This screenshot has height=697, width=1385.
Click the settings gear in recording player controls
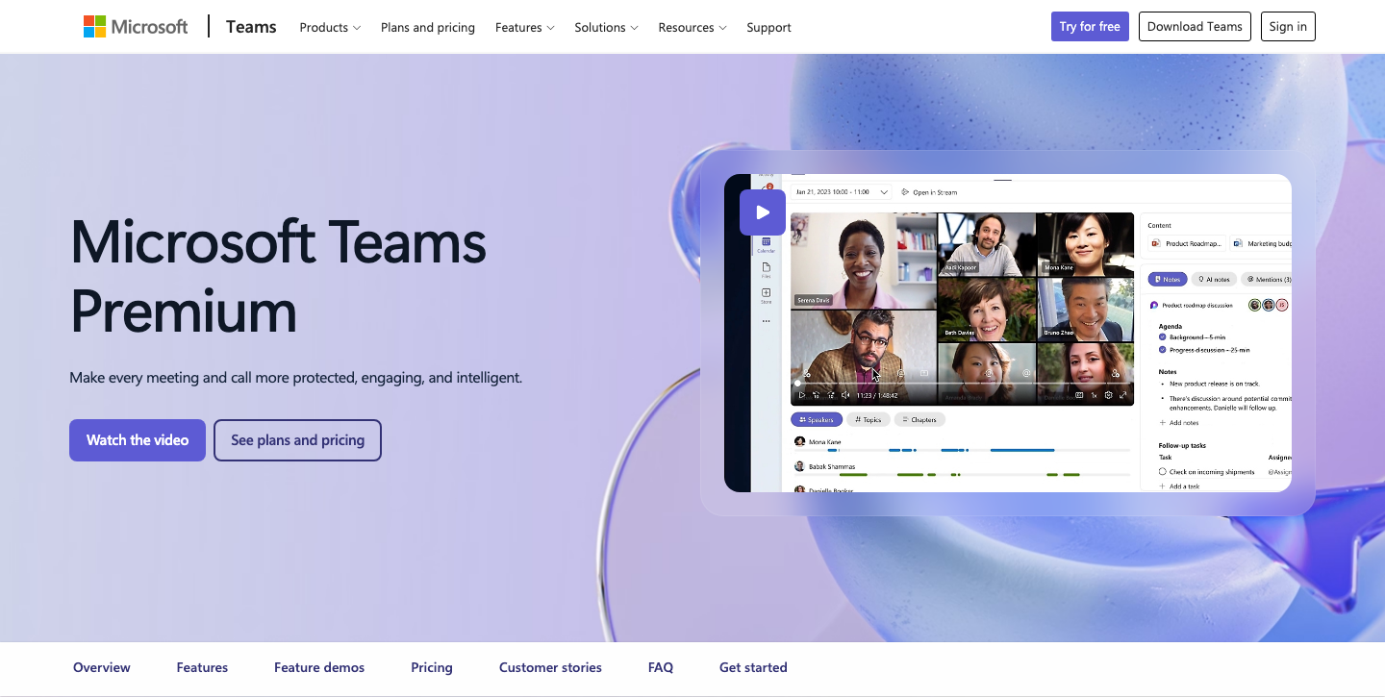1108,395
